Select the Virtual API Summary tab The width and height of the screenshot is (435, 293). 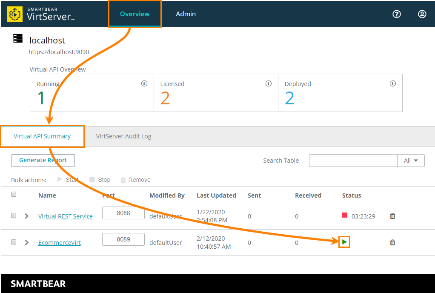42,136
